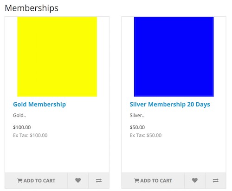Select ADD TO CART text for Silver Membership
Viewport: 232px width, 191px height.
[x=156, y=181]
